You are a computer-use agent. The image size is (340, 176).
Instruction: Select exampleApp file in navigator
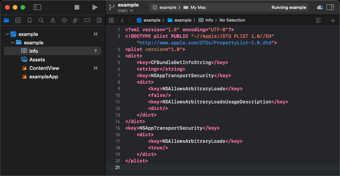(43, 77)
